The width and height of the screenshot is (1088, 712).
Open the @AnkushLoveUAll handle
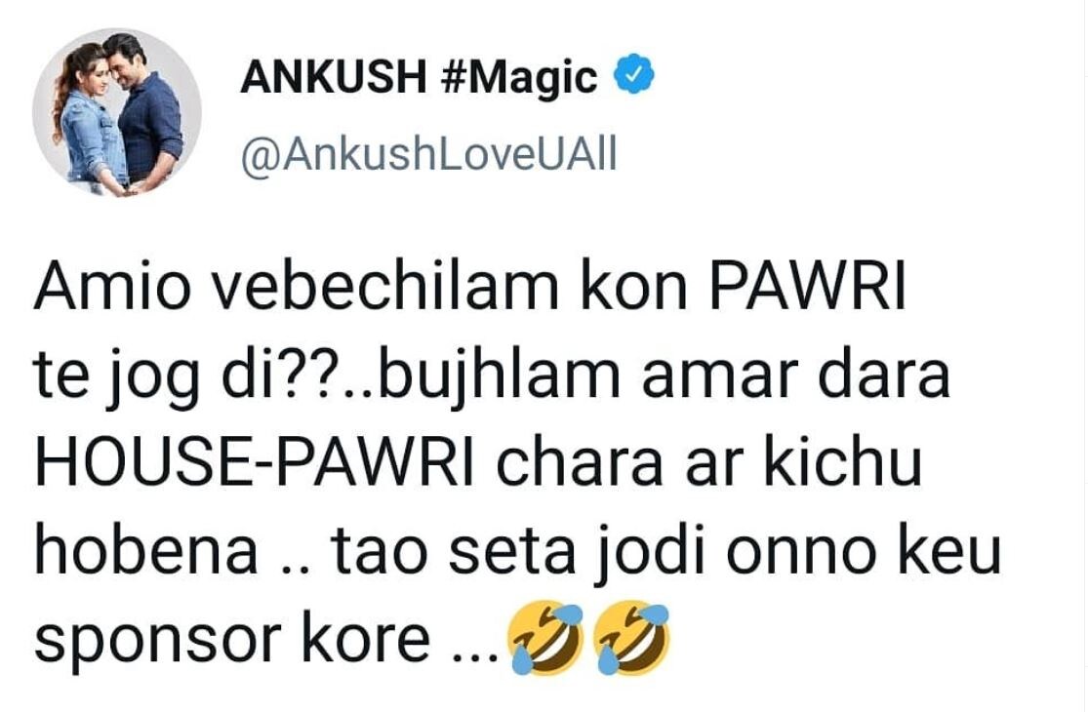[428, 155]
